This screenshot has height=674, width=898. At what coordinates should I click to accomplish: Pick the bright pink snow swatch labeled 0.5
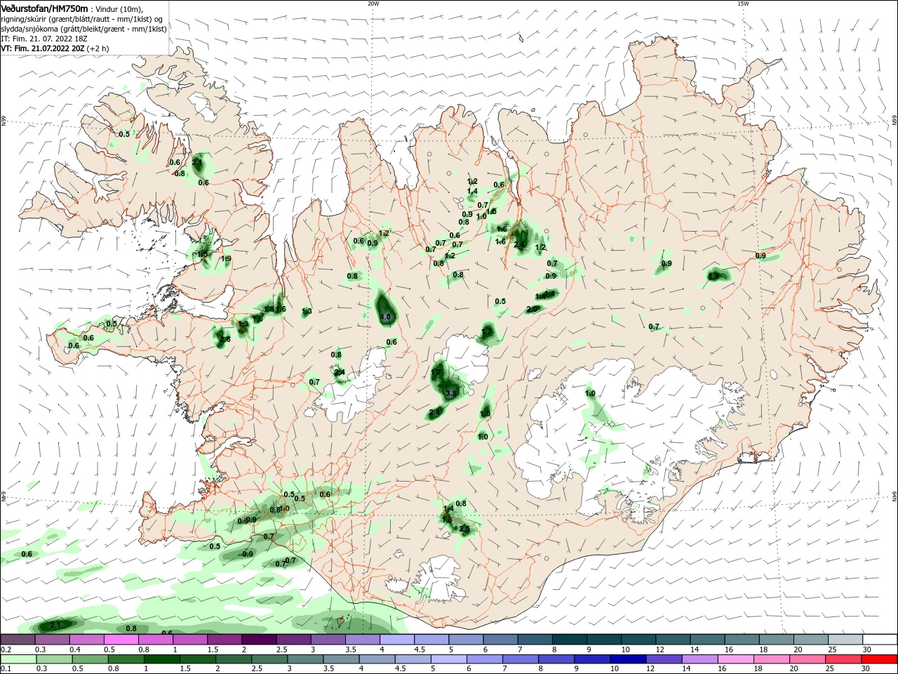121,640
